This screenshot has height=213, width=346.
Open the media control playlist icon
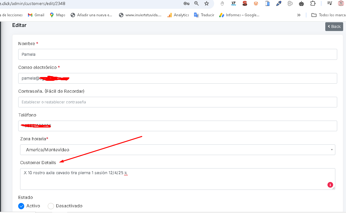[x=329, y=3]
